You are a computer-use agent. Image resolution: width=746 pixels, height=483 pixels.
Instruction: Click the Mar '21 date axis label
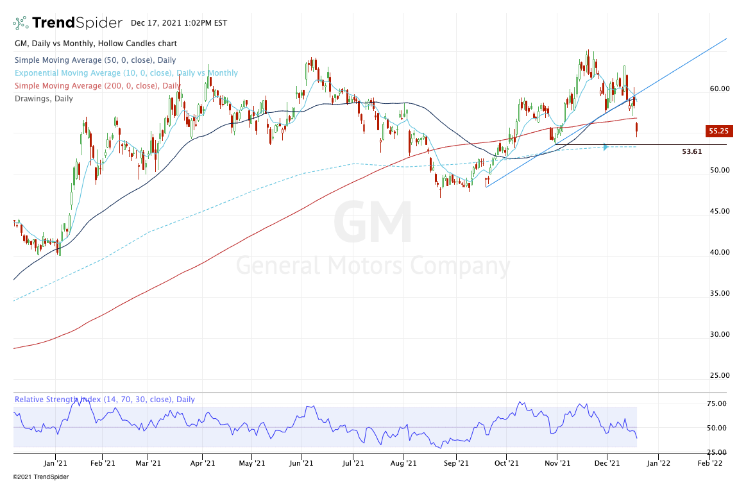[x=148, y=462]
